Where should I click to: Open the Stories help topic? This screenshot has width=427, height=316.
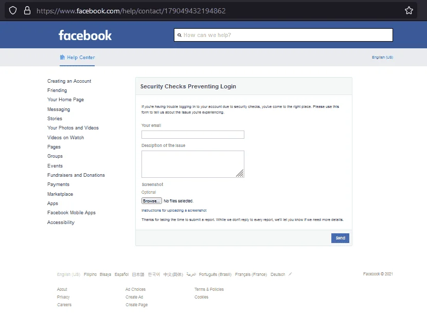tap(55, 119)
